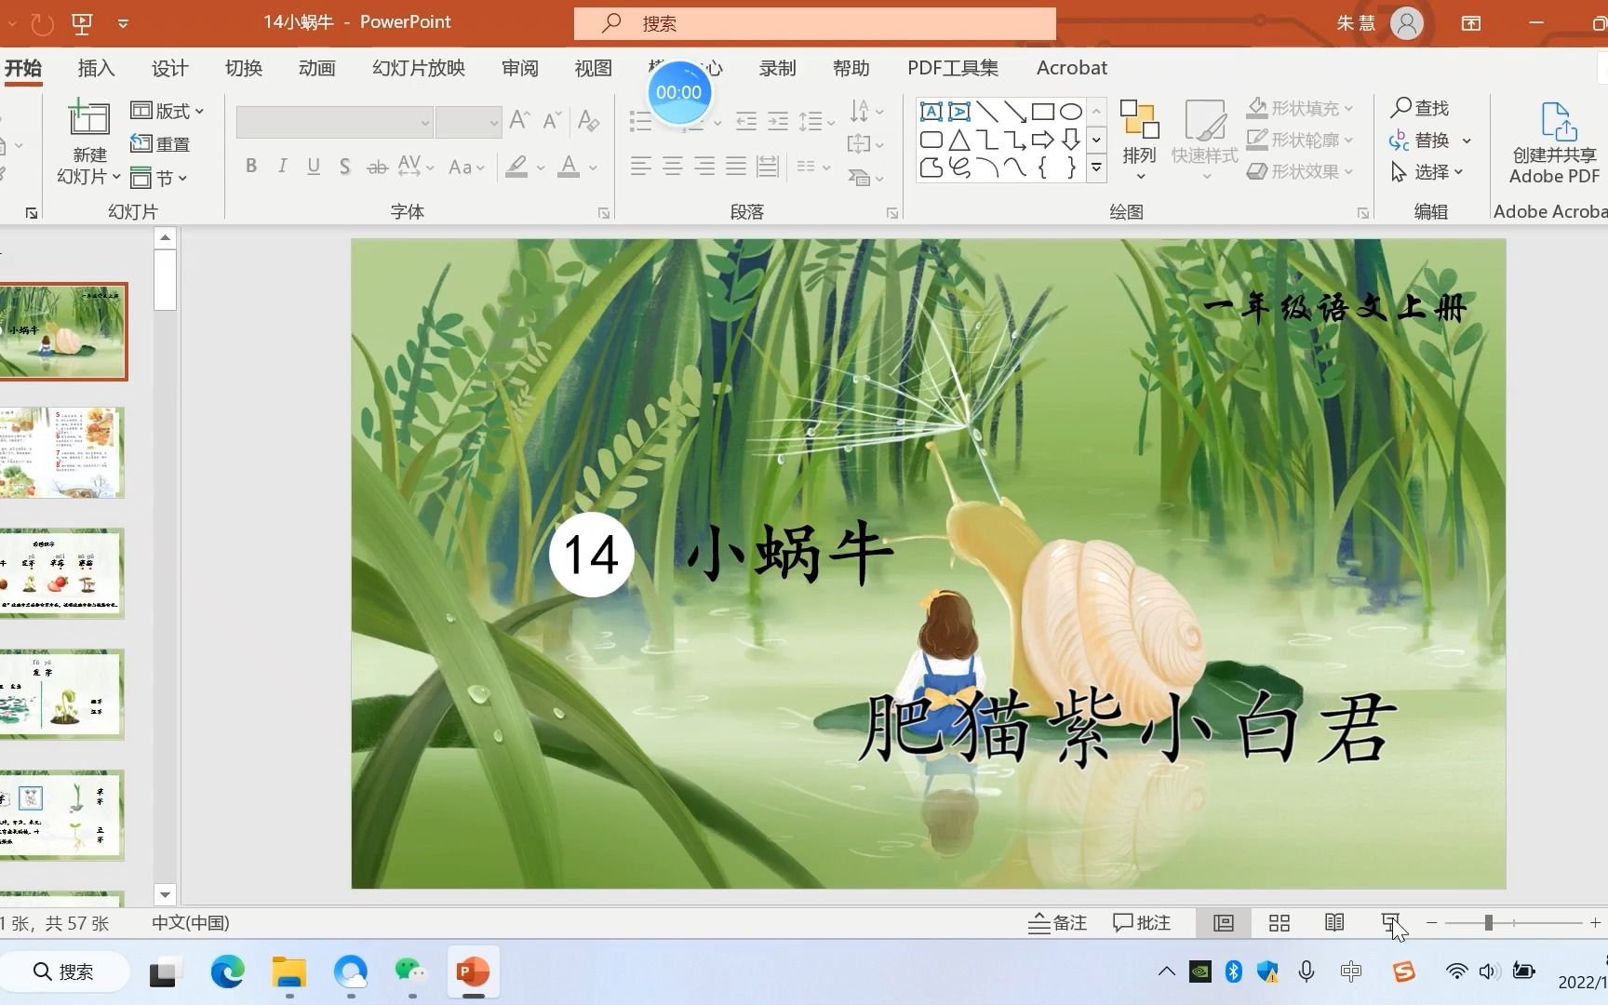The height and width of the screenshot is (1005, 1608).
Task: Click the Find (查找) button
Action: [x=1420, y=108]
